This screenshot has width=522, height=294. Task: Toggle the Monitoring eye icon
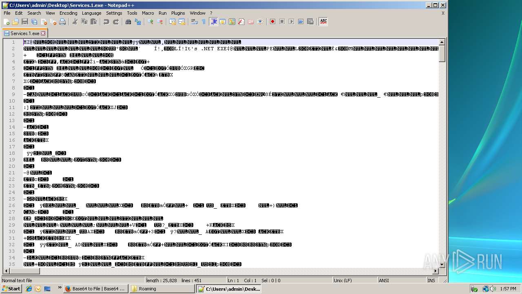260,22
